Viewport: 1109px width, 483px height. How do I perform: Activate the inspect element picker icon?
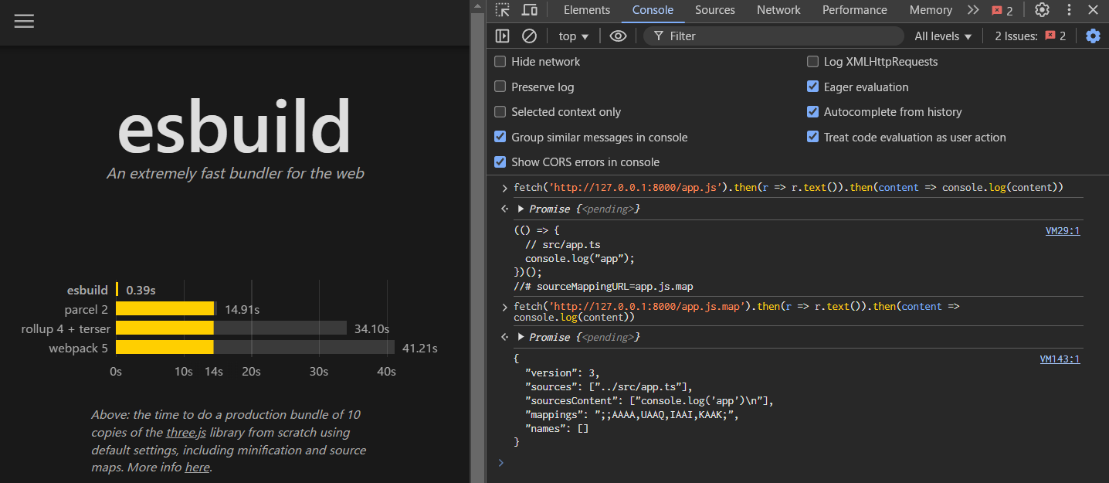[503, 10]
